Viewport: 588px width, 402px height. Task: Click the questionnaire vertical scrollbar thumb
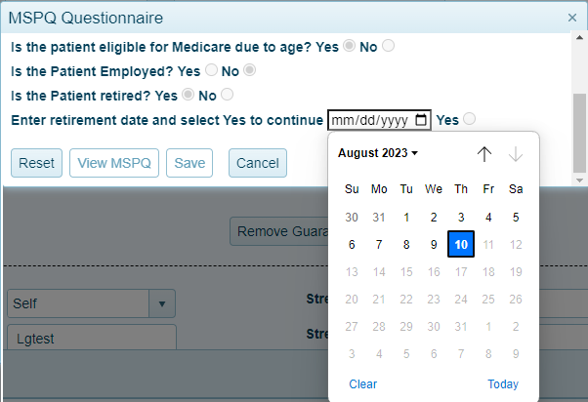[579, 132]
